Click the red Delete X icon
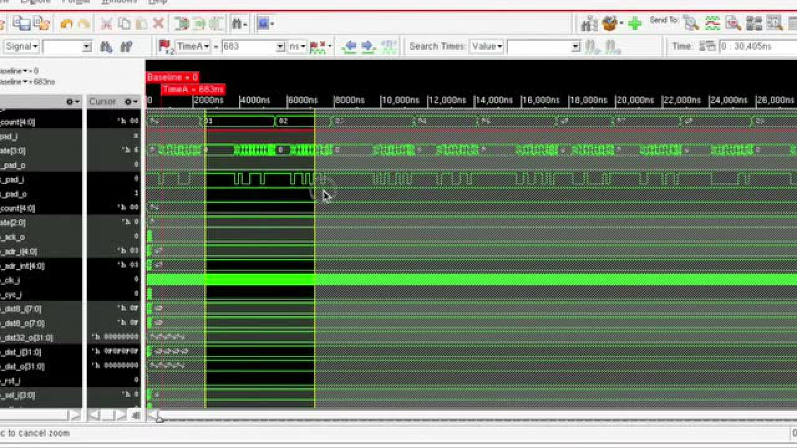 point(158,24)
